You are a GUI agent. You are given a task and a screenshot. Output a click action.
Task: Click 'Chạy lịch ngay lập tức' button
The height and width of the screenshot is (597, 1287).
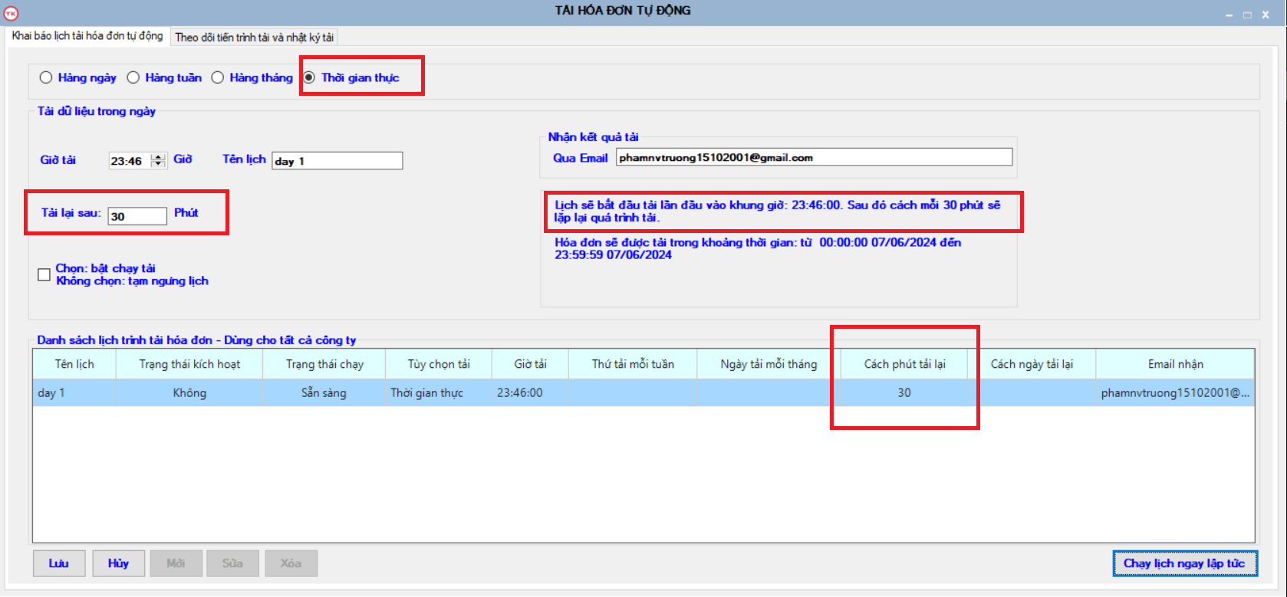(1184, 563)
